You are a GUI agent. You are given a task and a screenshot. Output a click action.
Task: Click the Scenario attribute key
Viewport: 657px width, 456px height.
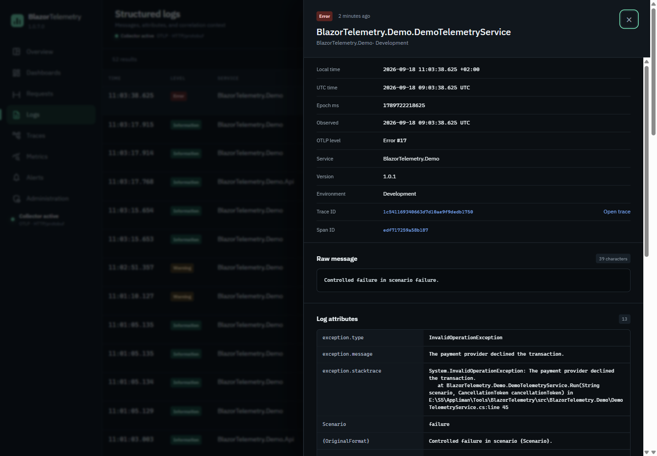pos(334,425)
